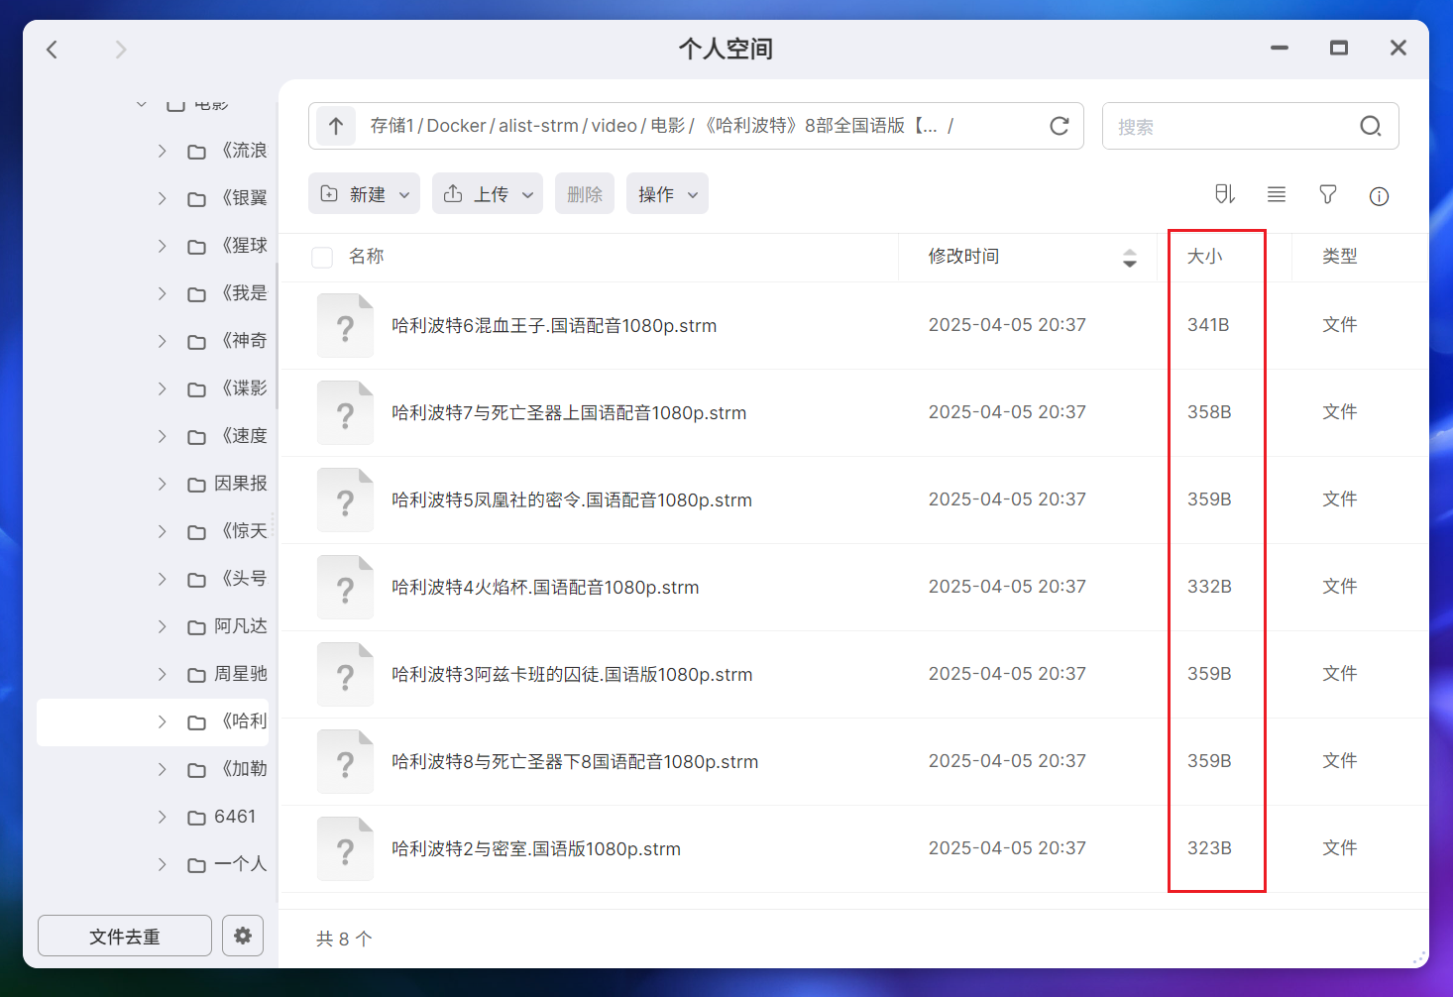
Task: Select 《谍影 folder in the tree
Action: pyautogui.click(x=242, y=388)
